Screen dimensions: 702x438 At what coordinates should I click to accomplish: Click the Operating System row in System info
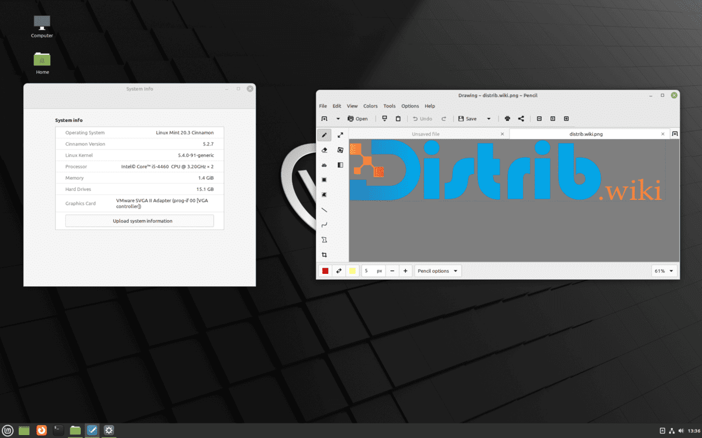(x=139, y=133)
